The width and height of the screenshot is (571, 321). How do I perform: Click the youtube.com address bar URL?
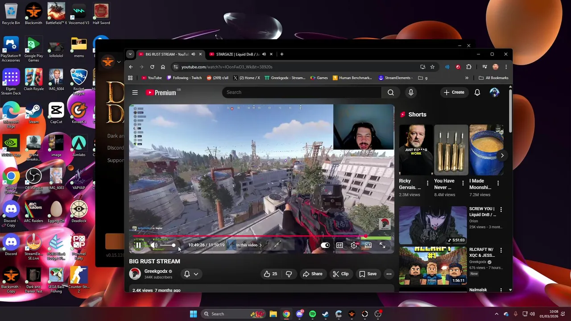(227, 67)
